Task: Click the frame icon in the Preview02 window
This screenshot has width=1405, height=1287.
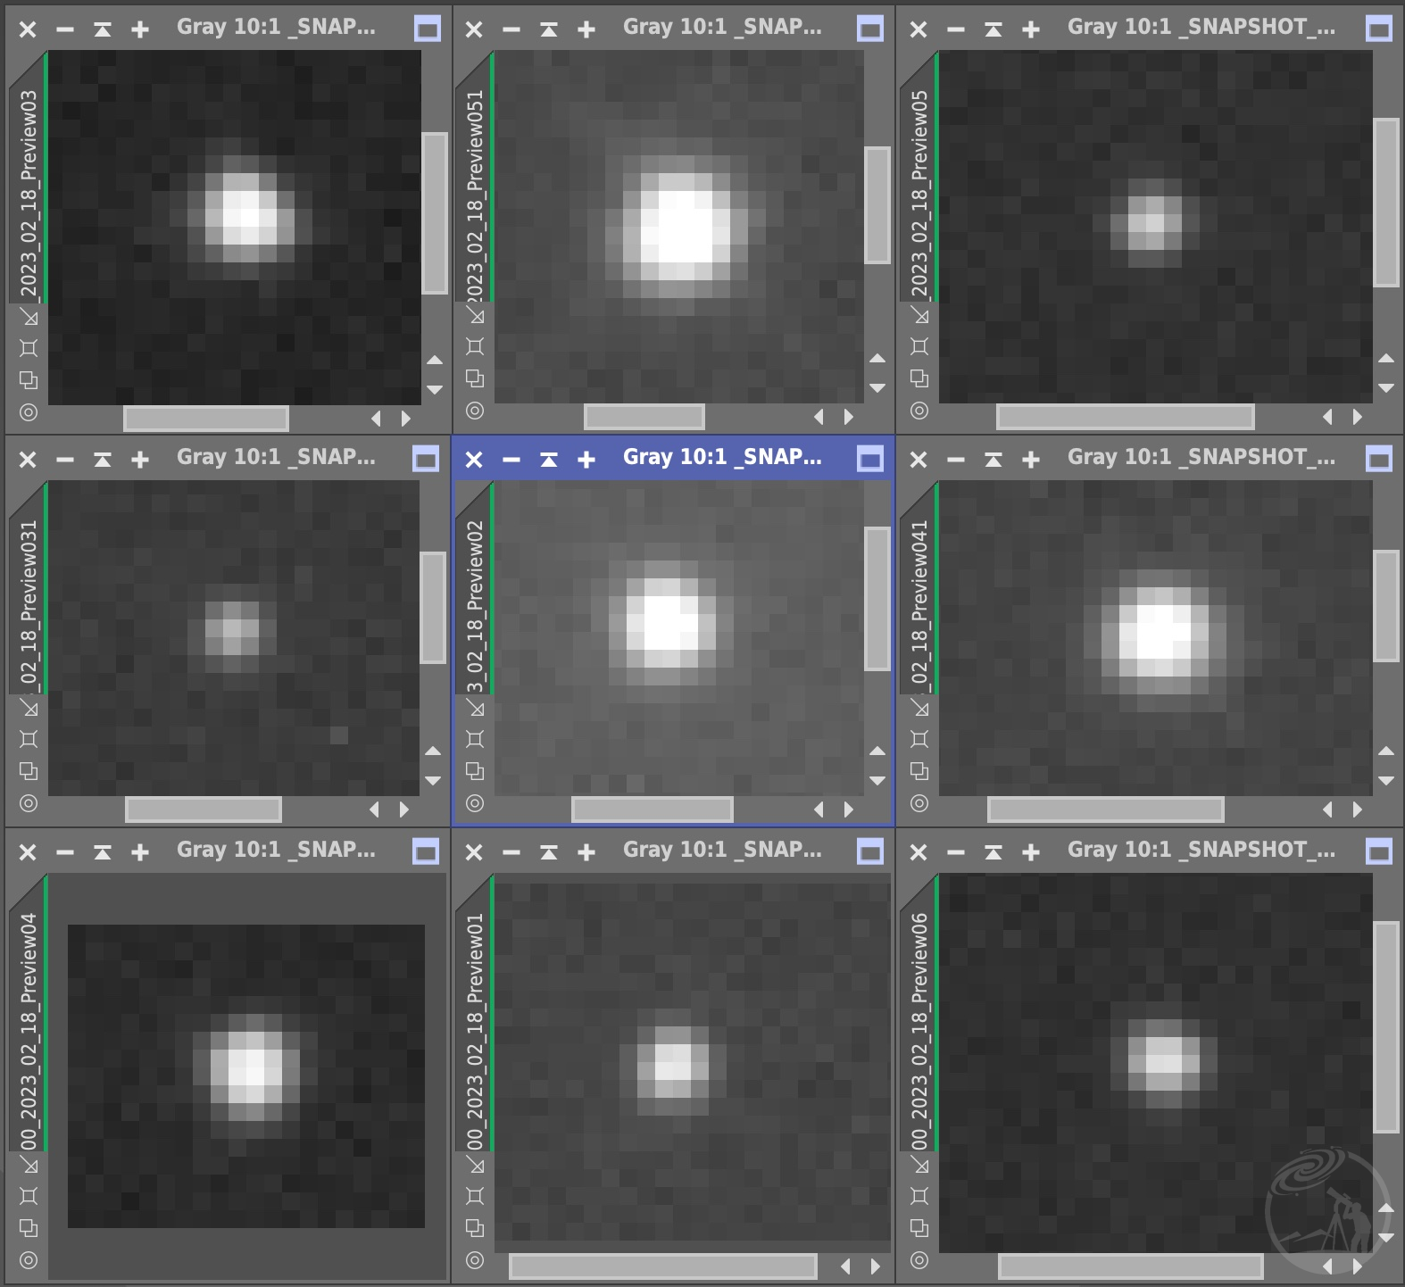Action: (475, 739)
